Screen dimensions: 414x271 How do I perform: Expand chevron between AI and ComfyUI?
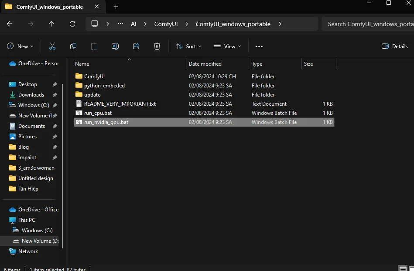tap(145, 24)
